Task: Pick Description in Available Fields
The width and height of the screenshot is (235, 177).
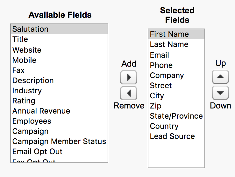Action: pyautogui.click(x=59, y=81)
